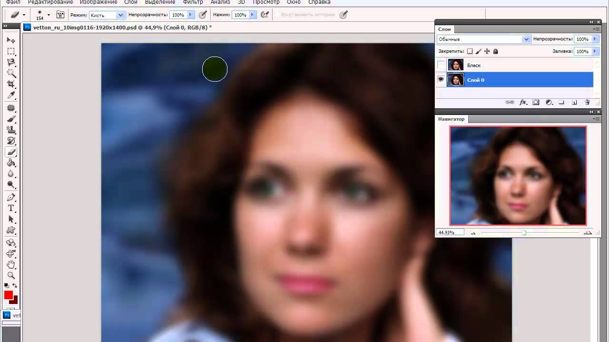
Task: Add a layer mask
Action: [536, 102]
